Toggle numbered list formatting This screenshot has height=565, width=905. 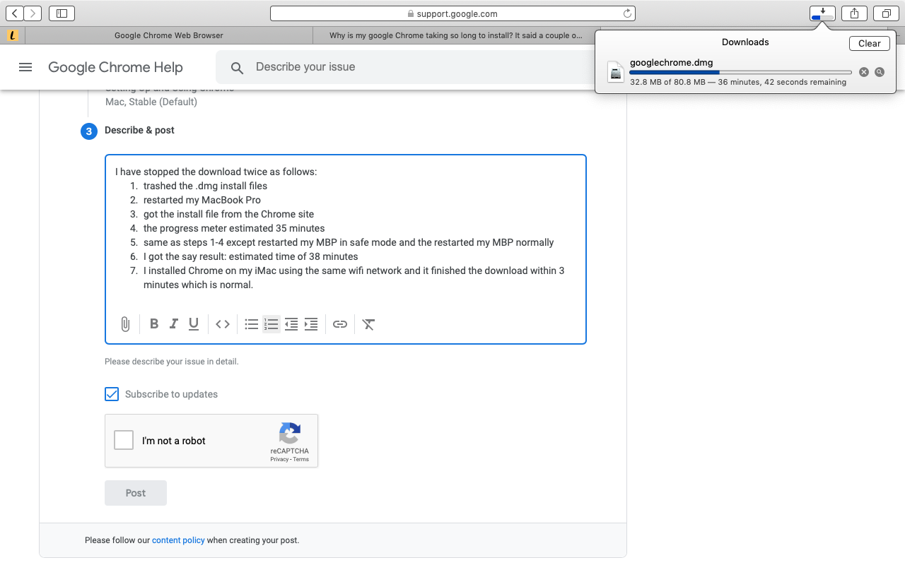271,324
